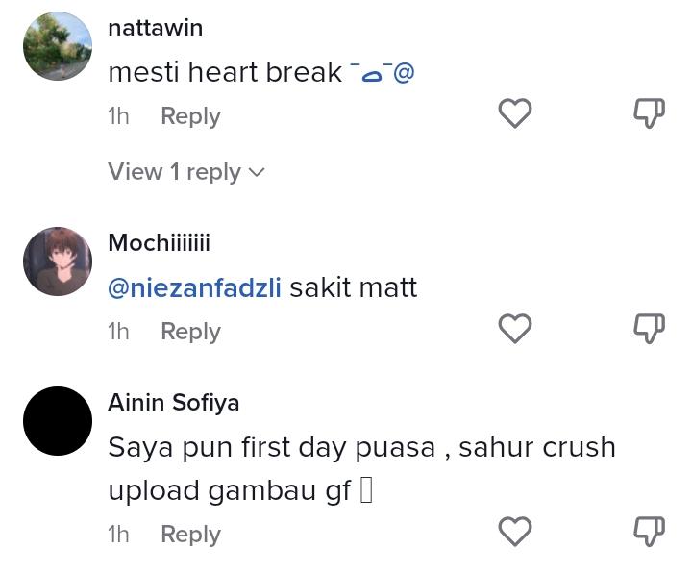The width and height of the screenshot is (692, 573).
Task: Open nattawin username profile
Action: pyautogui.click(x=156, y=28)
